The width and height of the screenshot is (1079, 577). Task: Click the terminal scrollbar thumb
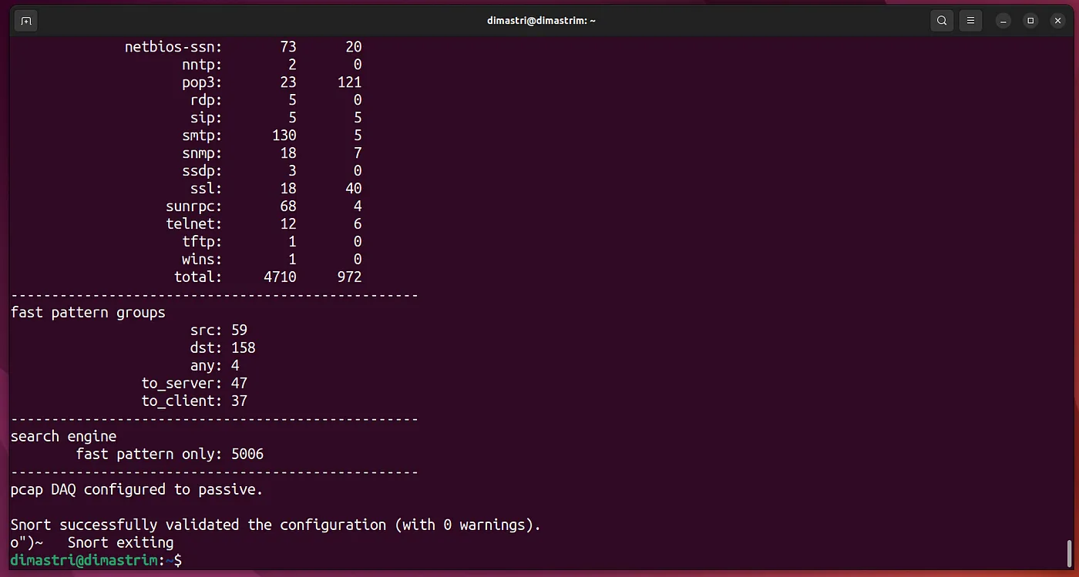tap(1068, 552)
